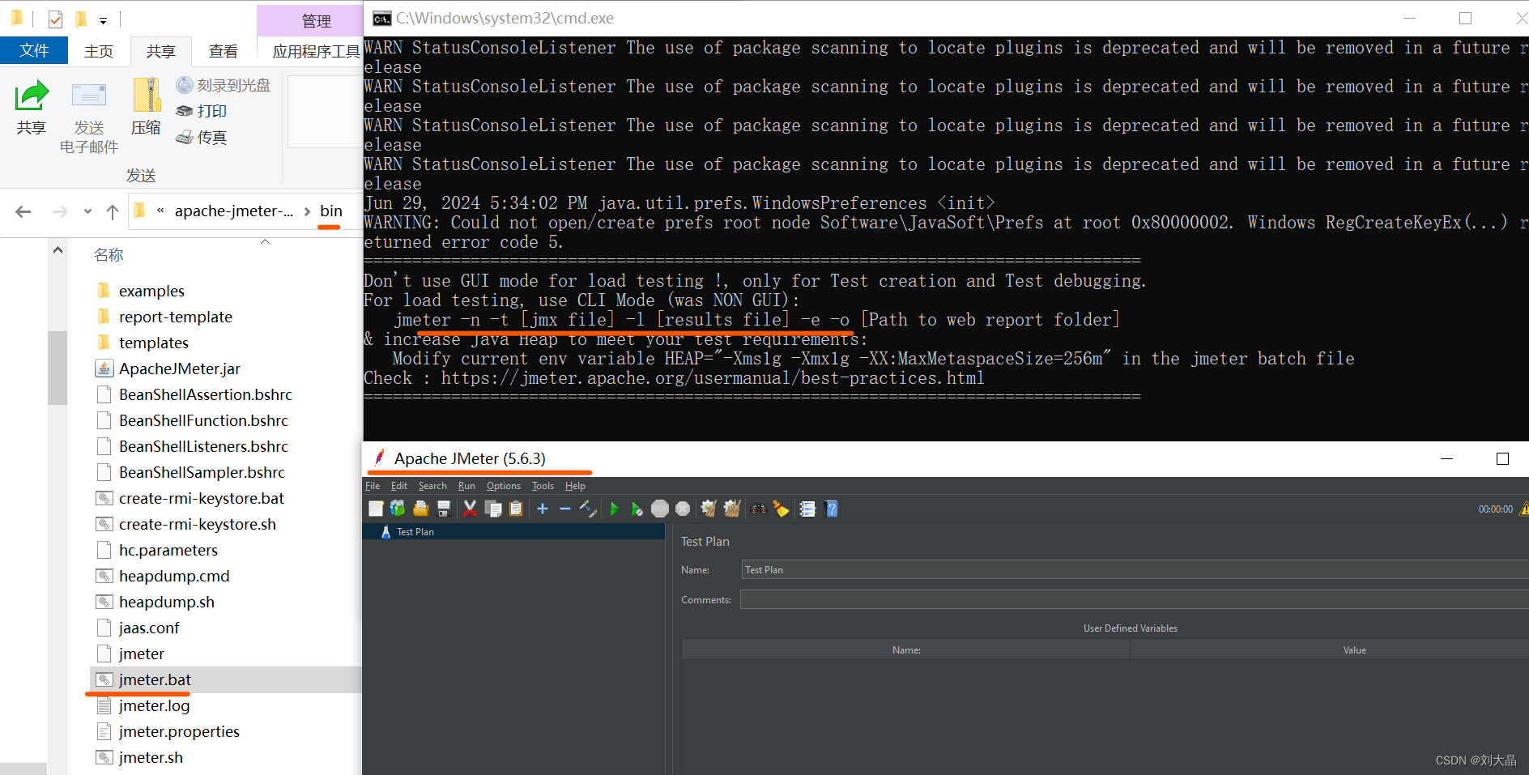Select the jmeter.properties file
Viewport: 1529px width, 775px height.
coord(178,731)
